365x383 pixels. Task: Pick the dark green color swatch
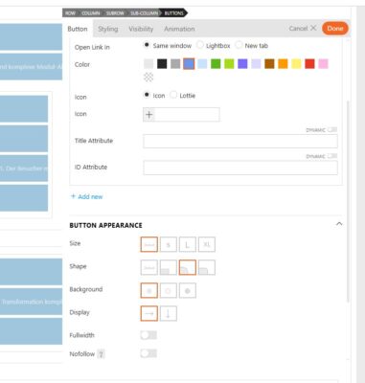click(216, 64)
